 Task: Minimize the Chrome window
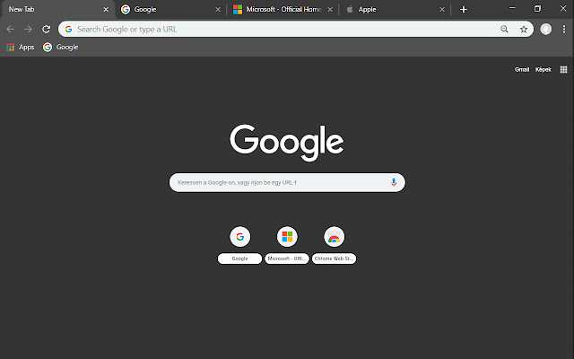512,8
